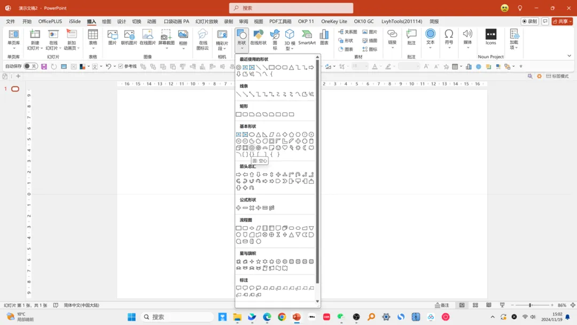
Task: Toggle 标签模式 on the right
Action: [x=557, y=76]
